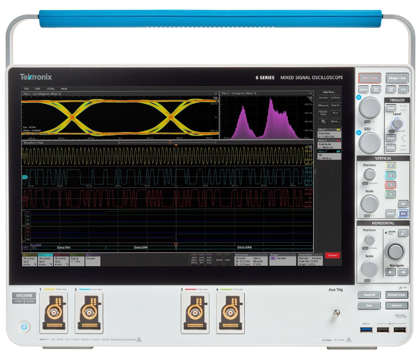Click the Trigger Level knob
The width and height of the screenshot is (420, 357).
click(x=397, y=122)
